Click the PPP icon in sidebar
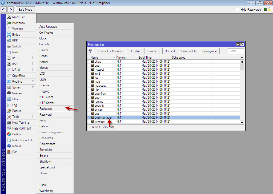 click(9, 40)
